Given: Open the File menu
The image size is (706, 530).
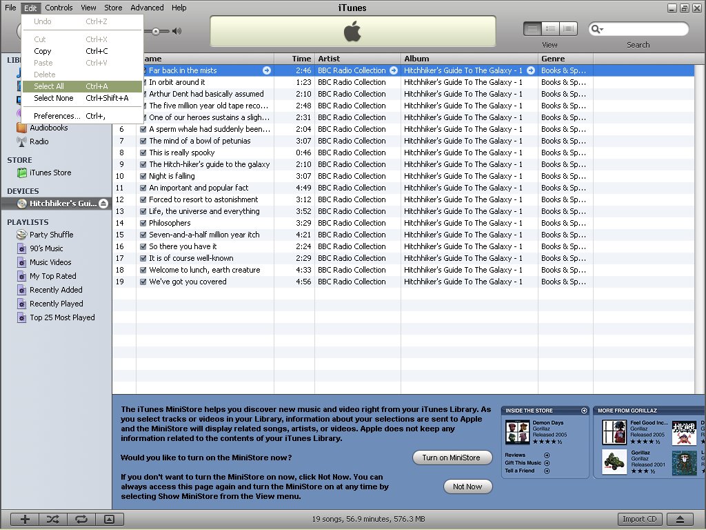Looking at the screenshot, I should 10,8.
